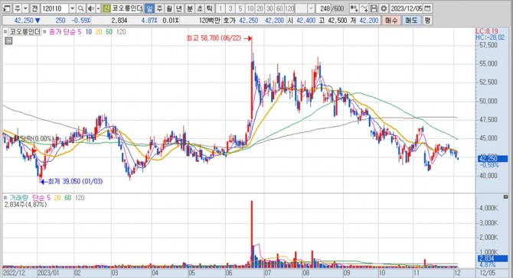The width and height of the screenshot is (513, 278).
Task: Toggle the 코오롱인더 price series checkbox
Action: pos(5,32)
